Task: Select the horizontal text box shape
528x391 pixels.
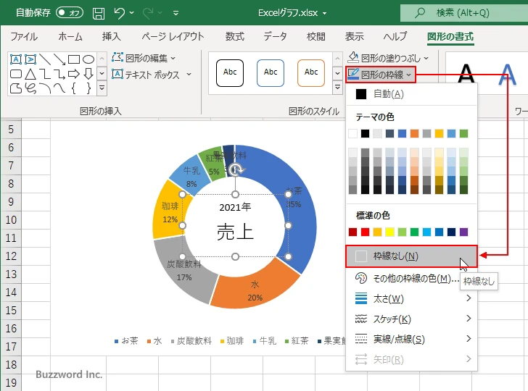Action: [16, 59]
